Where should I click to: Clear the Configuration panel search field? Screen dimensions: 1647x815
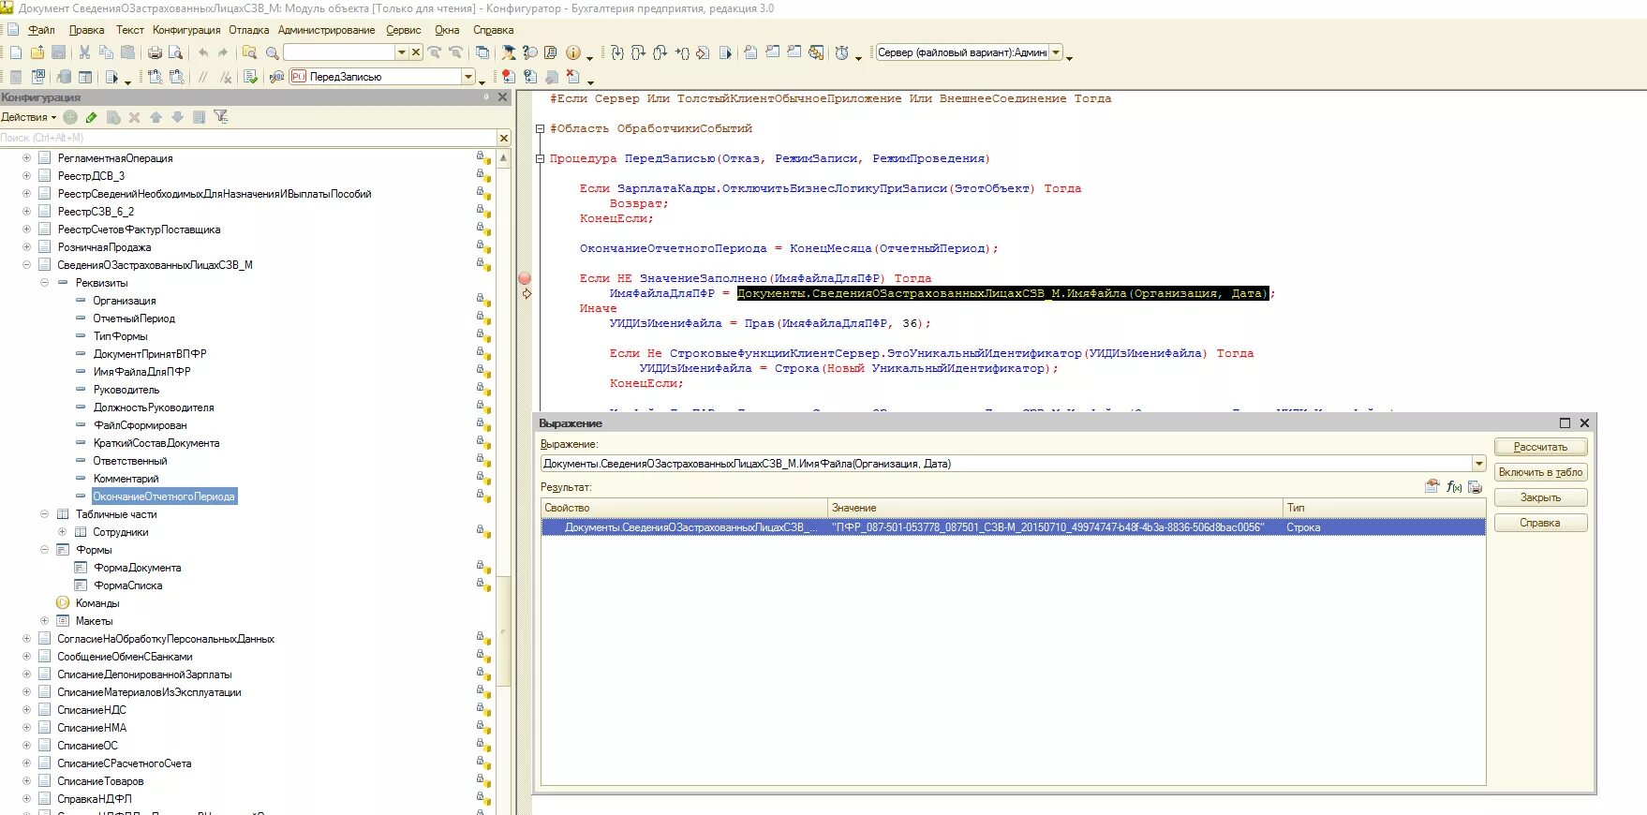[503, 138]
